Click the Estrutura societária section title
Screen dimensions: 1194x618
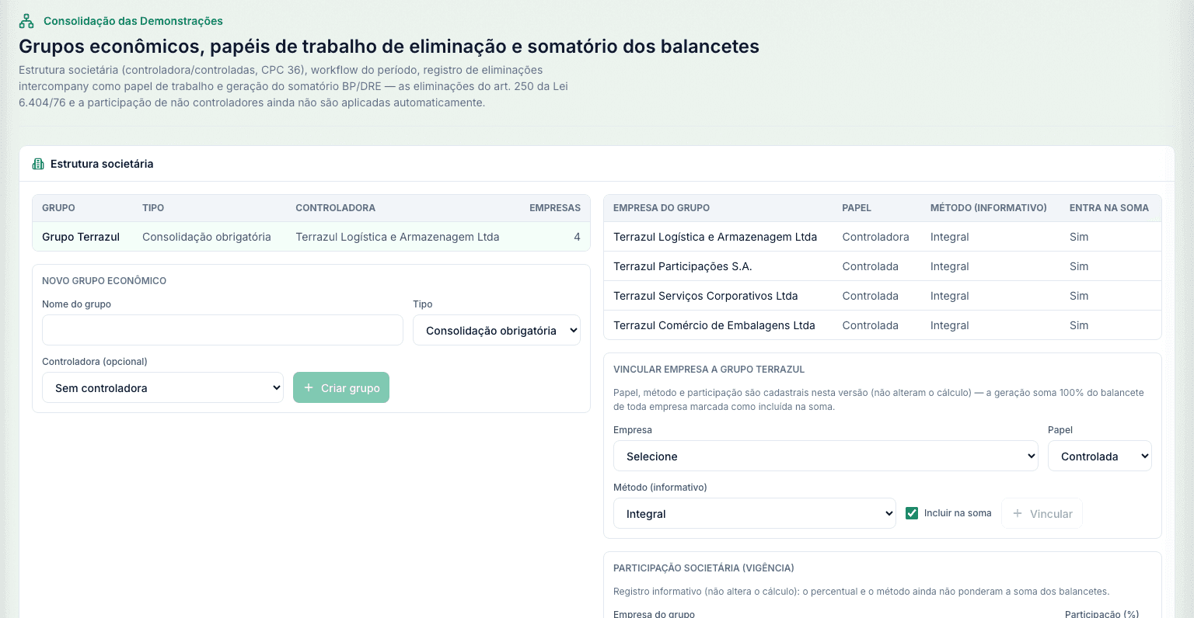[x=102, y=164]
